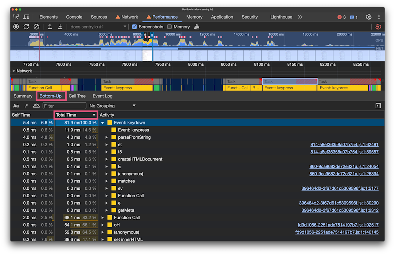Viewport: 395px width, 255px height.
Task: Expand the parseFromString activity row
Action: (107, 138)
